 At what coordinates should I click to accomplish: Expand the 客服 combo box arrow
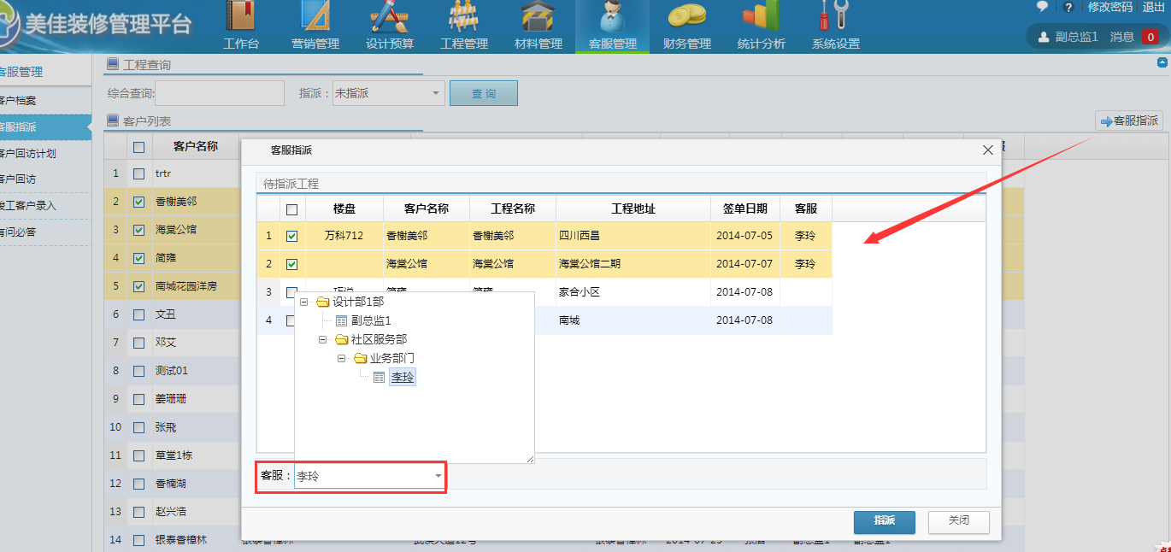click(x=438, y=476)
